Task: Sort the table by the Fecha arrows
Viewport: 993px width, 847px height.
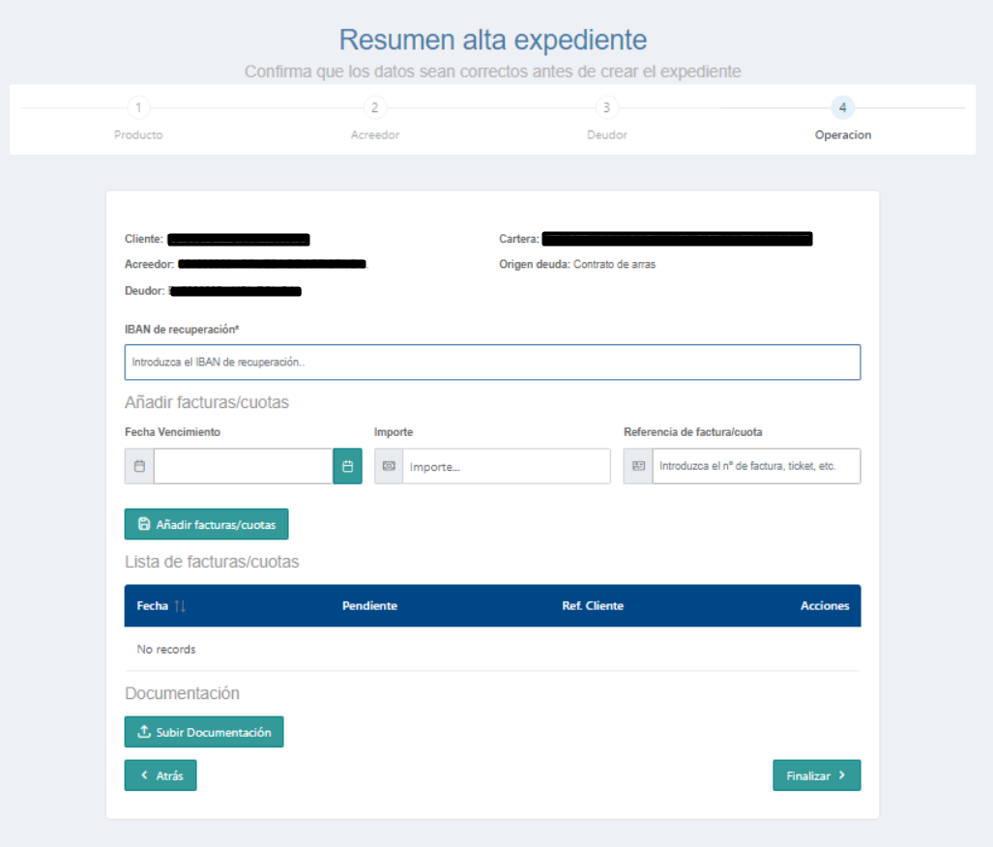Action: click(180, 606)
